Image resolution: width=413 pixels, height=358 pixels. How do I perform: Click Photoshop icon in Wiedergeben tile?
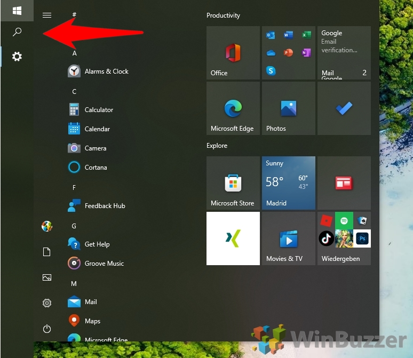362,238
